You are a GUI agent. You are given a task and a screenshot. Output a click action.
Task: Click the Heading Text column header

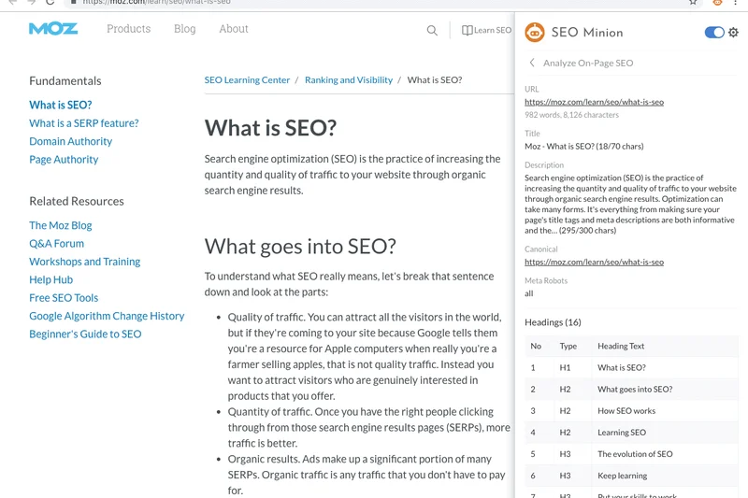[x=621, y=346]
